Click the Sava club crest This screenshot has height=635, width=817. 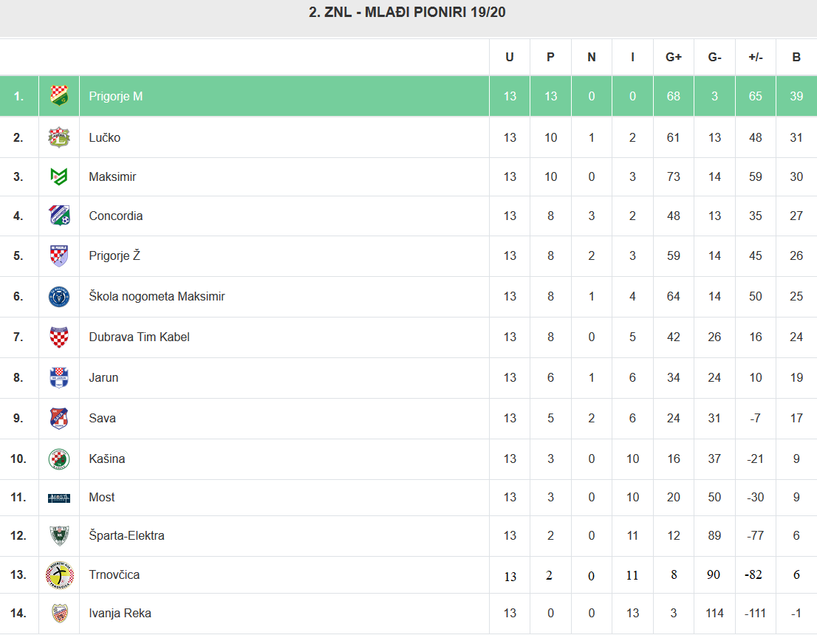click(59, 419)
